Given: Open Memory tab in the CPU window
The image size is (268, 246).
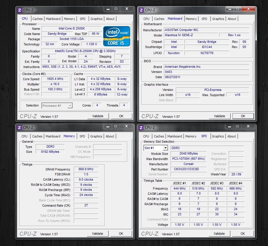Looking at the screenshot, I should point(69,19).
